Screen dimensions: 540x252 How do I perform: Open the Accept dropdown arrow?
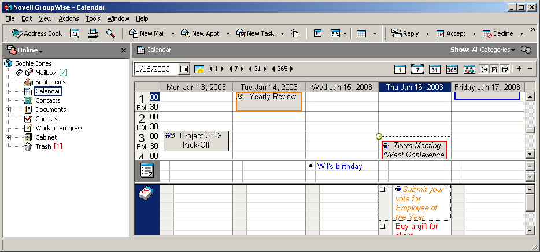(474, 33)
